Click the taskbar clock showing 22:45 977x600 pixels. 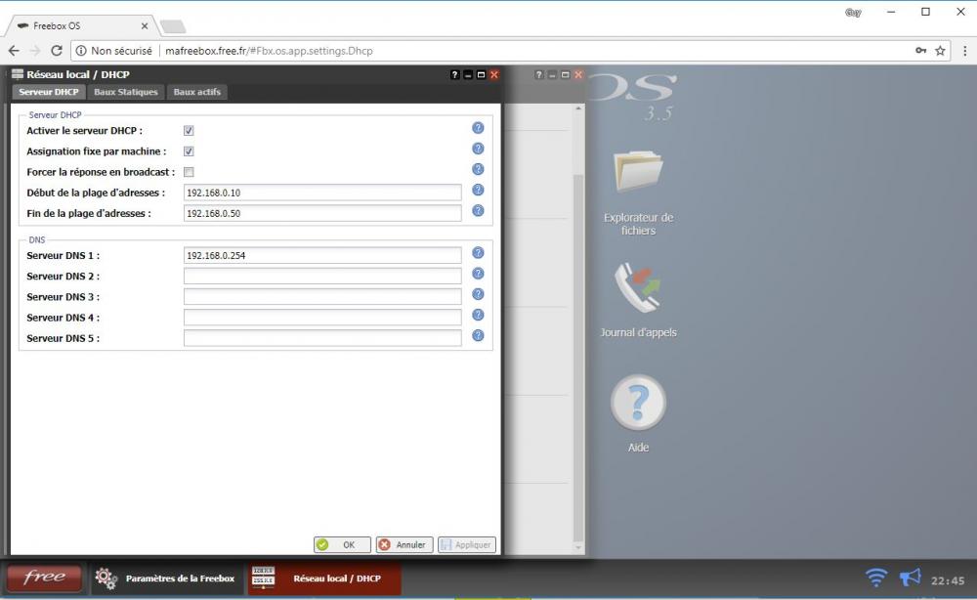(948, 580)
